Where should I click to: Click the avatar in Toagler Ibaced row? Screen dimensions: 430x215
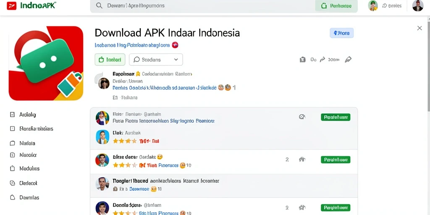102,184
